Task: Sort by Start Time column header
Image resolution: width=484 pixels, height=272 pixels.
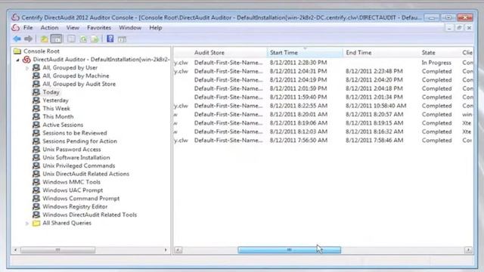Action: [305, 53]
